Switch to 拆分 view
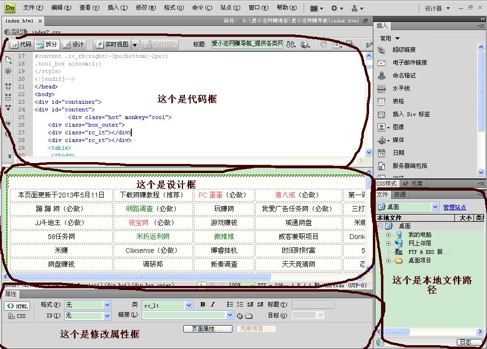This screenshot has width=487, height=349. click(47, 44)
